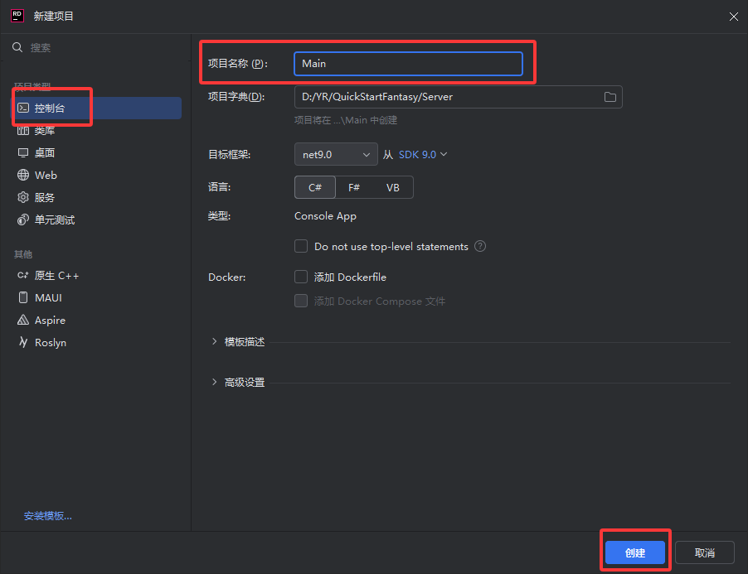Enable Do not use top-level statements
The image size is (748, 574).
pyautogui.click(x=301, y=247)
